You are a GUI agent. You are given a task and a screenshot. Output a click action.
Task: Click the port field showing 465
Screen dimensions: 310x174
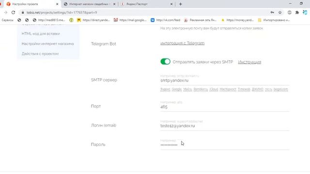[225, 107]
